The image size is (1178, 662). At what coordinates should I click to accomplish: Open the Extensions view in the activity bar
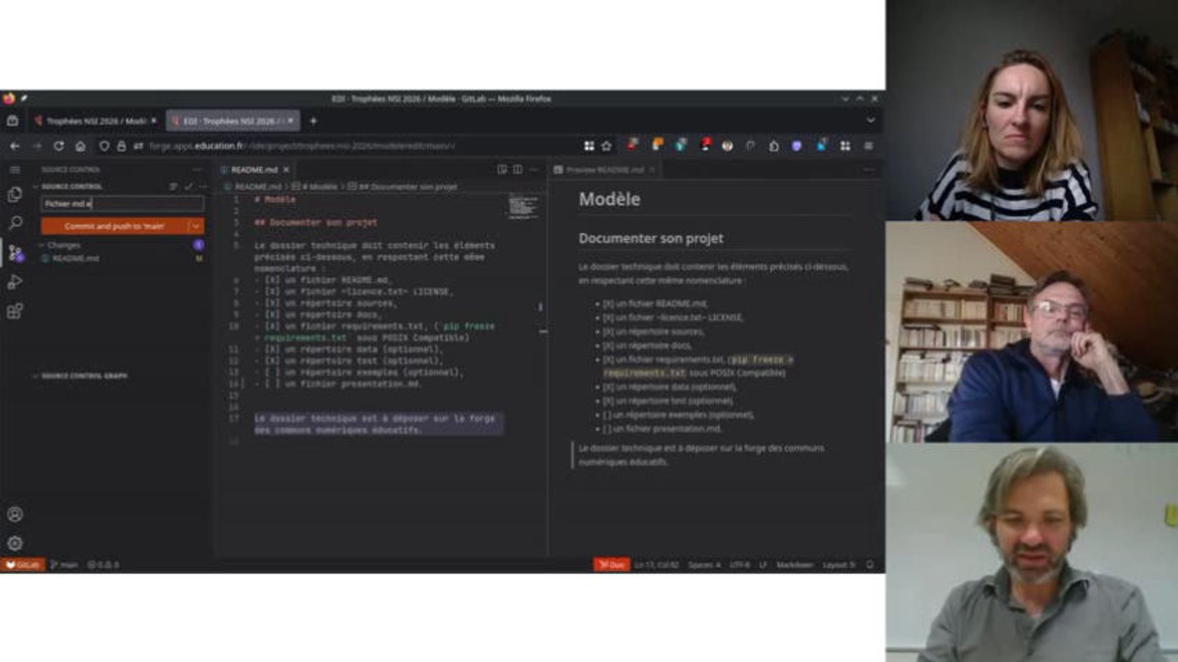click(x=15, y=311)
